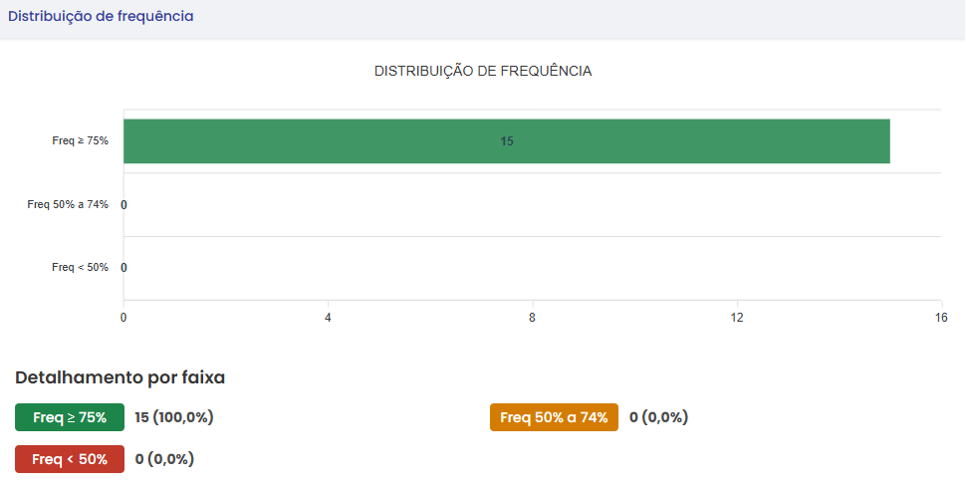This screenshot has width=966, height=485.
Task: Click the 0 (0,0%) text beside orange badge
Action: point(658,417)
